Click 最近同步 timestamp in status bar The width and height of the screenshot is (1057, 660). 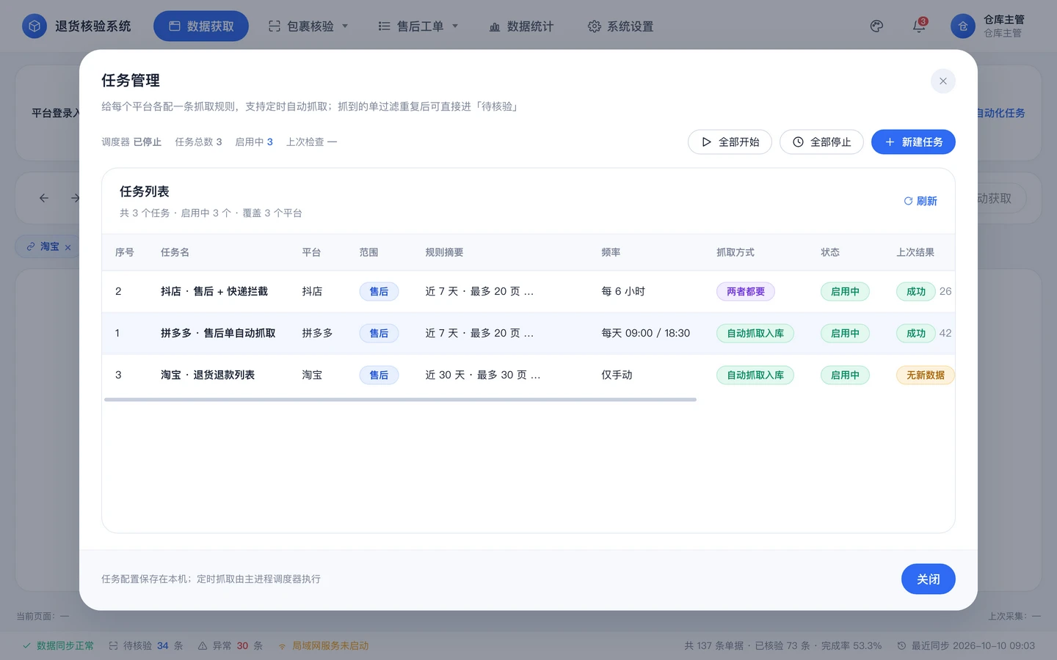coord(966,646)
